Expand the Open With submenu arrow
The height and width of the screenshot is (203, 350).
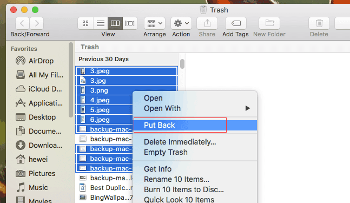coord(247,108)
